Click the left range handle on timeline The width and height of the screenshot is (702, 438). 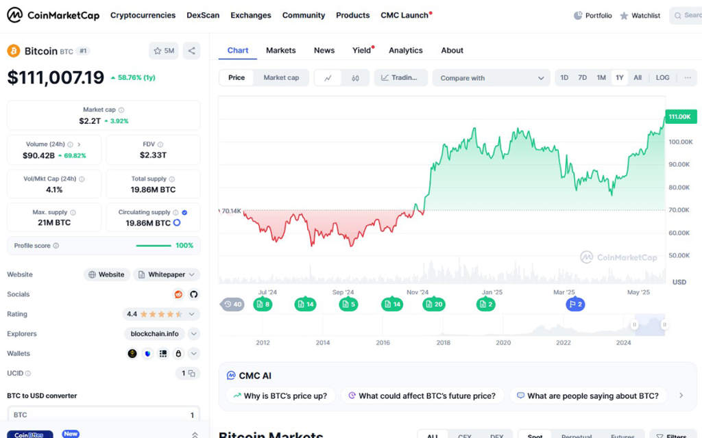click(634, 325)
